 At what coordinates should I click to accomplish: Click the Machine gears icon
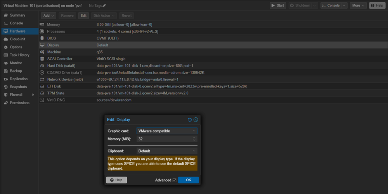point(42,52)
